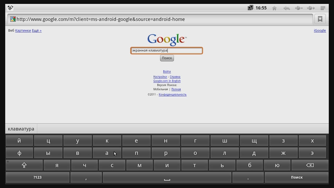Tap the а key
Screen dimensions: 334x188
pos(107,153)
